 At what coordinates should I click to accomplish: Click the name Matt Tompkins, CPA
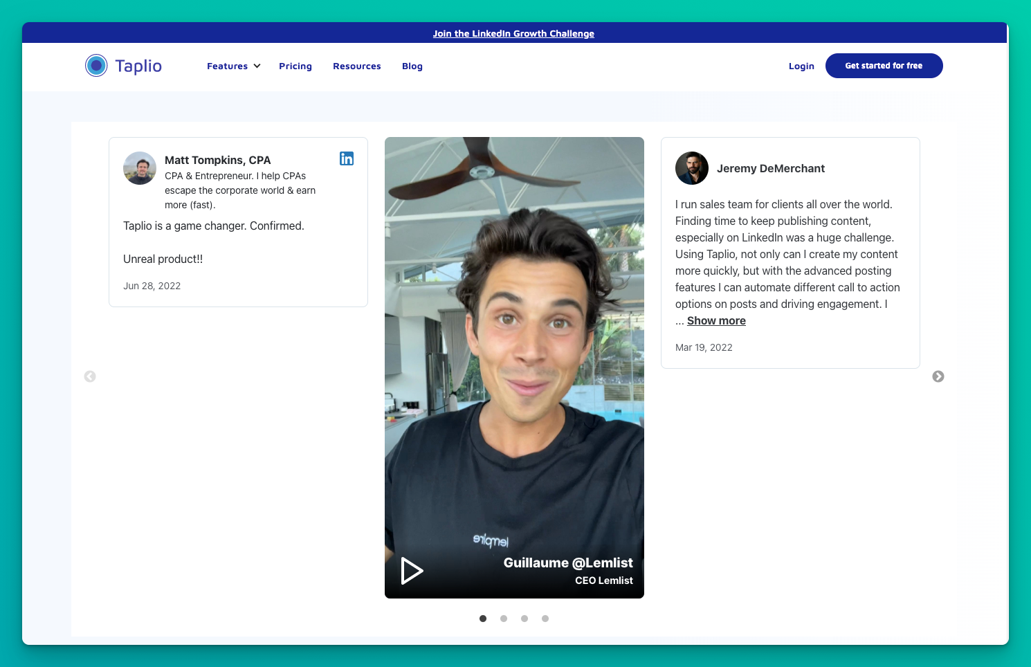(x=217, y=160)
